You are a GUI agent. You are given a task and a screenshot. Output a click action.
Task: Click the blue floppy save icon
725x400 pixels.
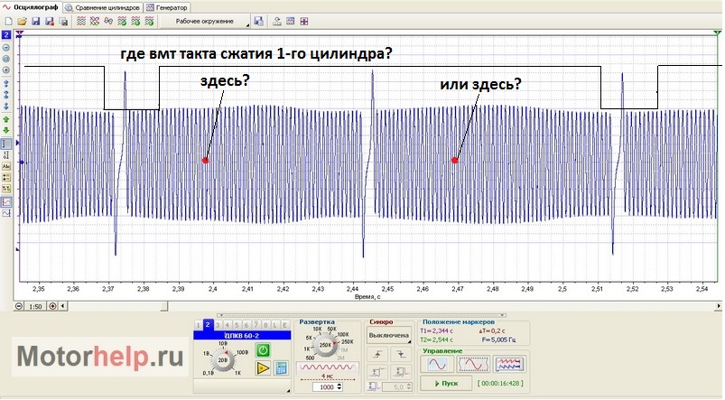[x=35, y=20]
